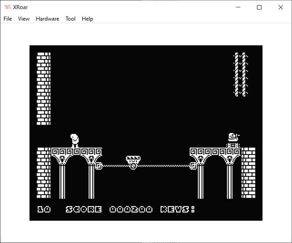The image size is (292, 243).
Task: Click the left rope pulley anchor
Action: [x=98, y=166]
